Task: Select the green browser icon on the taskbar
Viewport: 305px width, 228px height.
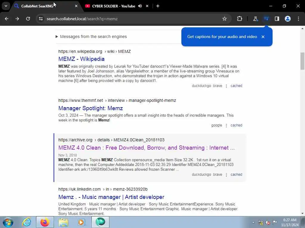Action: pos(100,222)
